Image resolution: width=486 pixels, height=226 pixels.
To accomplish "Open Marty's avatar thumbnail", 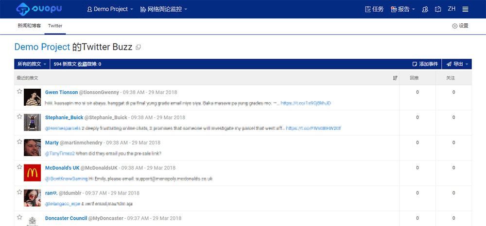I will (x=32, y=148).
